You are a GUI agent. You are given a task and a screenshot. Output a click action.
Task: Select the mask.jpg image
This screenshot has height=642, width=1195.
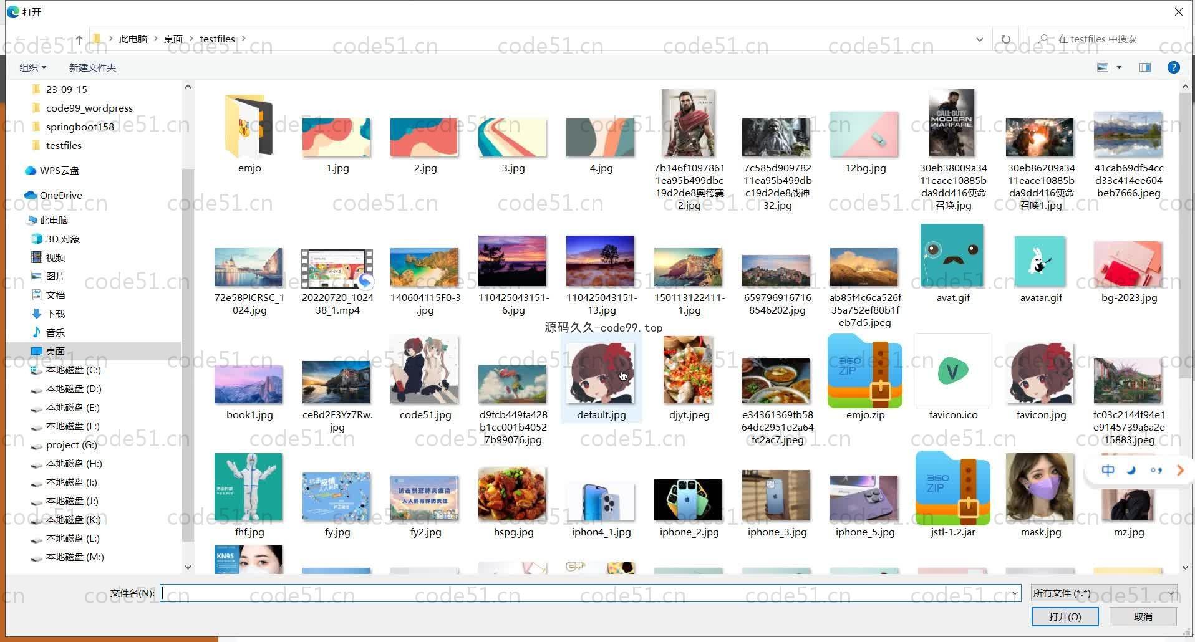1040,487
